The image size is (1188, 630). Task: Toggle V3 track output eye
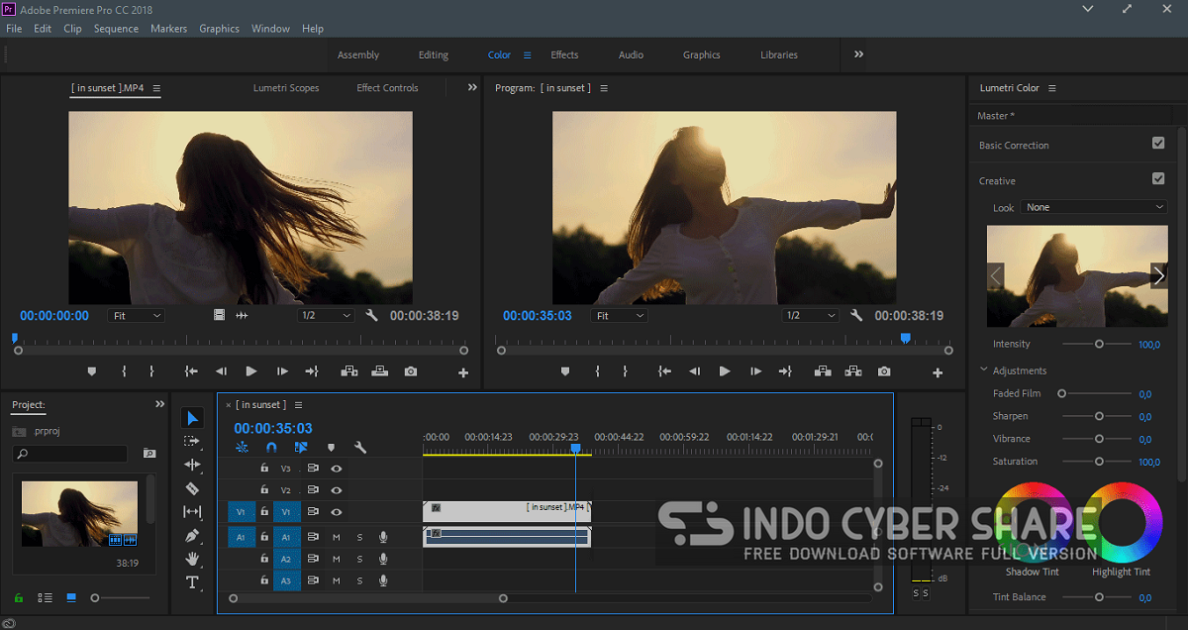click(337, 469)
